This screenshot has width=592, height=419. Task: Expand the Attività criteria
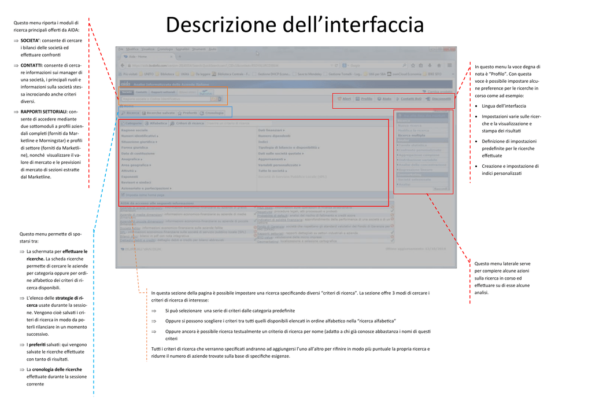pos(128,171)
